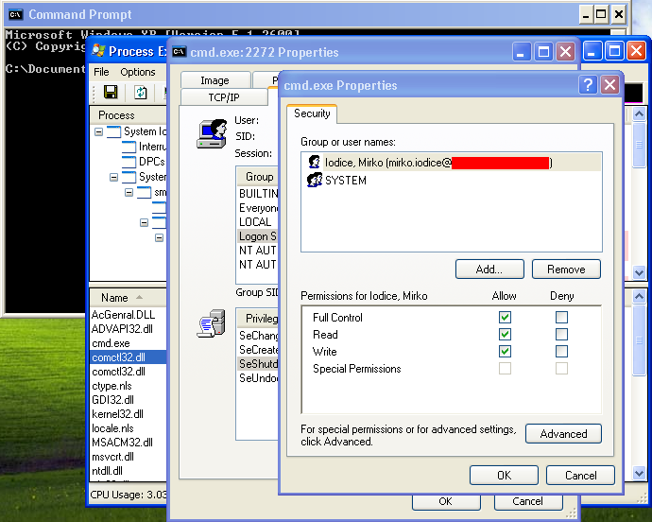Select GDI32.dll in the DLL list
The image size is (652, 522).
(x=112, y=400)
